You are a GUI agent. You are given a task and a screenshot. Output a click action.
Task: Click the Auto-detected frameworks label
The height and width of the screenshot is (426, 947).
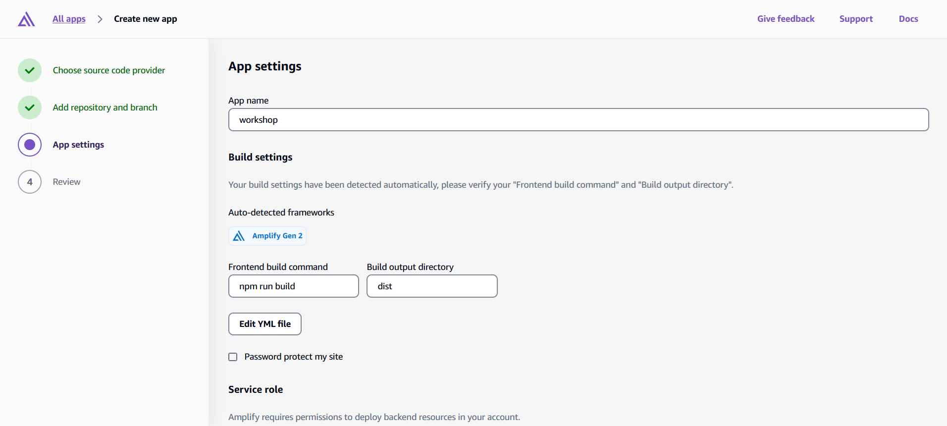click(281, 213)
